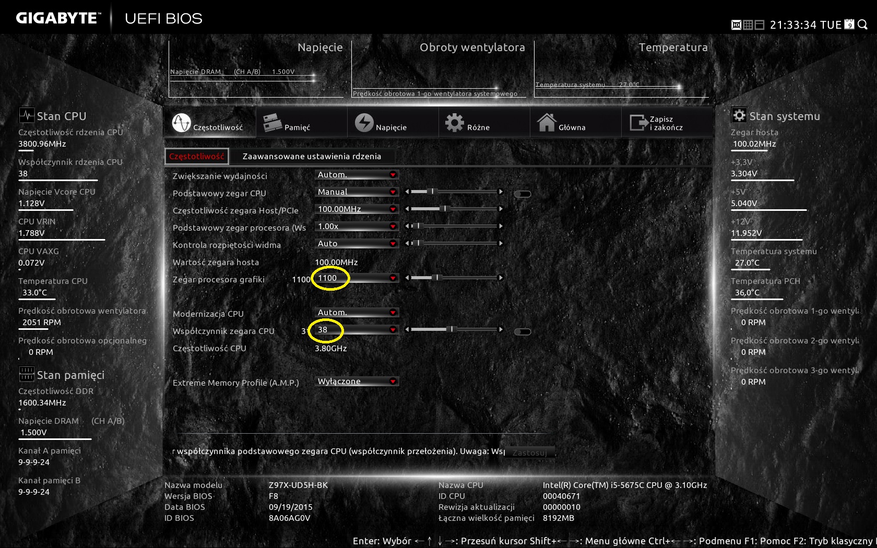
Task: Click the magnifying glass search icon
Action: 863,25
